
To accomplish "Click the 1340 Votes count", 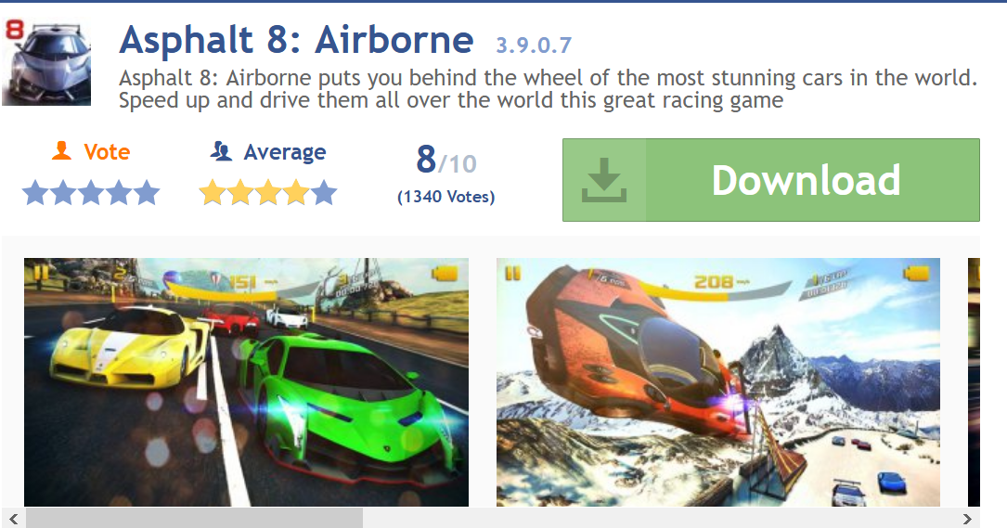I will [446, 197].
